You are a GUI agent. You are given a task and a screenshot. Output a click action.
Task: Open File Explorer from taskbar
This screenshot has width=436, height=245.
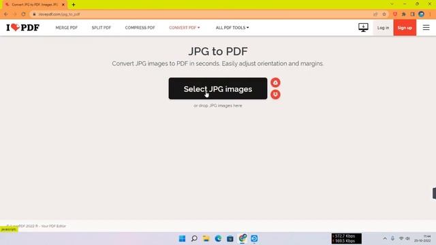pyautogui.click(x=206, y=238)
